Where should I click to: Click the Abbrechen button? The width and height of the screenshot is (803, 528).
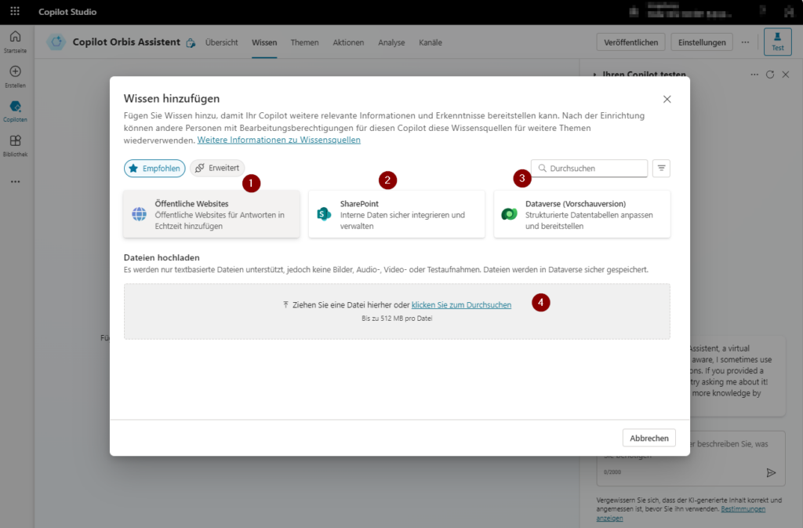point(649,438)
